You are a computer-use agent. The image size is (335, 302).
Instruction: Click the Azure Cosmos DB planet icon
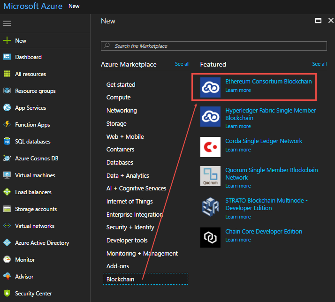tap(7, 158)
